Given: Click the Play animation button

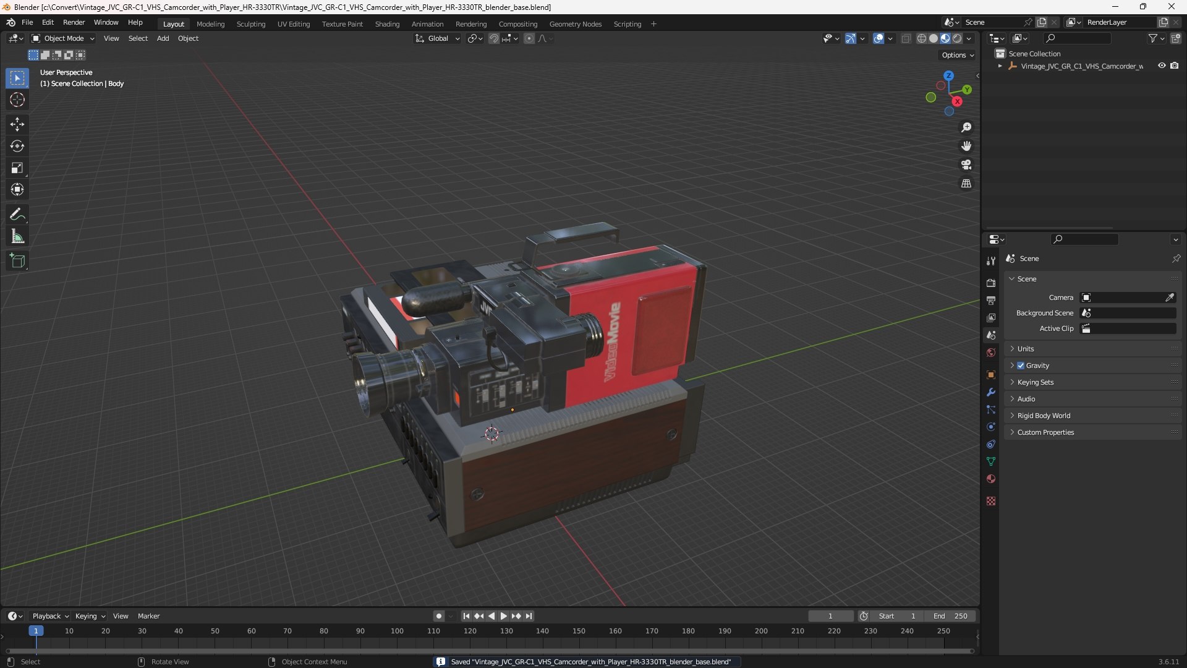Looking at the screenshot, I should (503, 616).
